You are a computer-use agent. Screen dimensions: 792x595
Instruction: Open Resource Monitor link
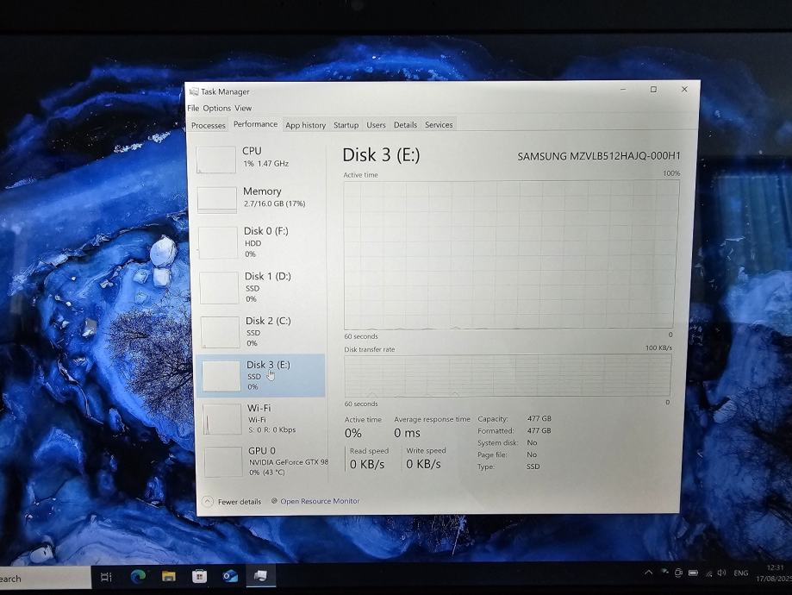320,501
